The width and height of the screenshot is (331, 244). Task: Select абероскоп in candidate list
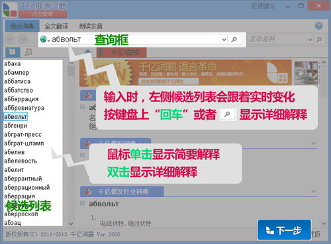[x=21, y=214]
